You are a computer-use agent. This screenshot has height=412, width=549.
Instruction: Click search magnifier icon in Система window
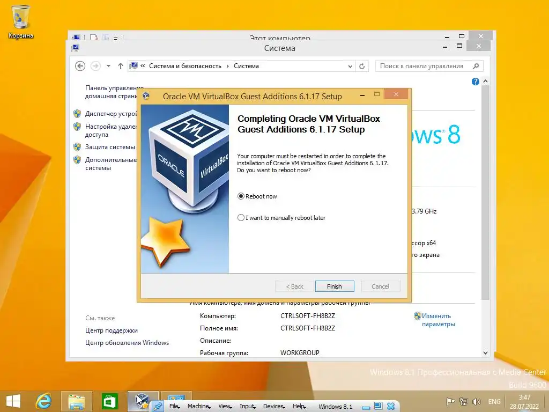tap(476, 66)
